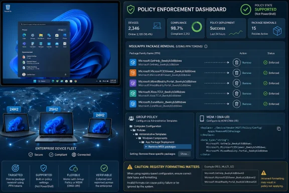Click the Targeted feature target icon
Viewport: 289px width, 193px height.
[x=15, y=168]
